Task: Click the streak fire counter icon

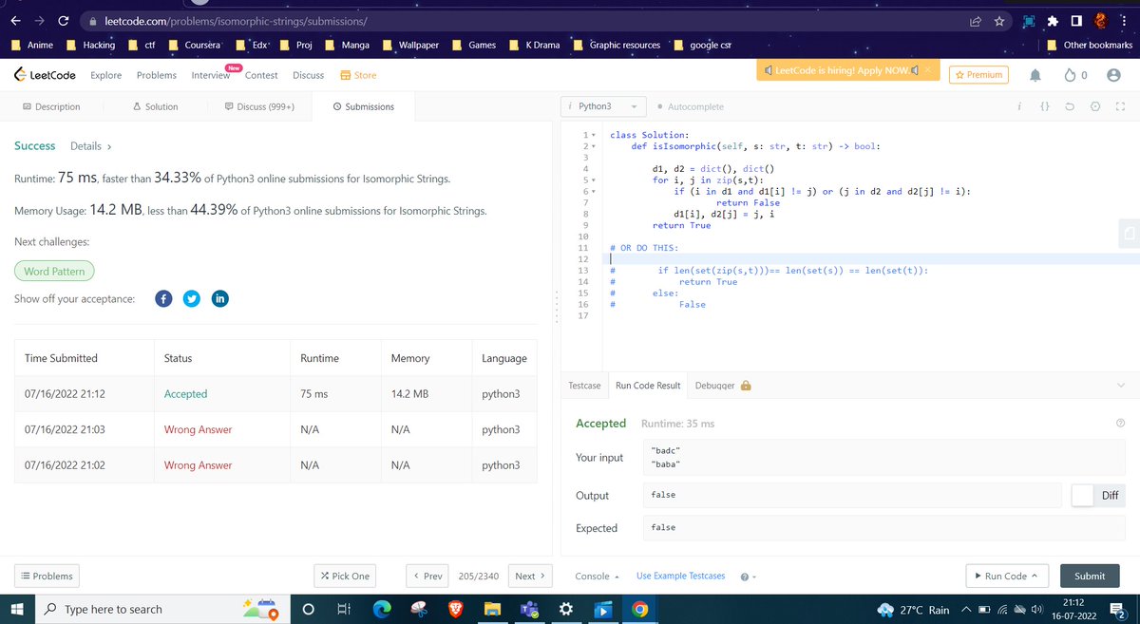Action: [1075, 75]
